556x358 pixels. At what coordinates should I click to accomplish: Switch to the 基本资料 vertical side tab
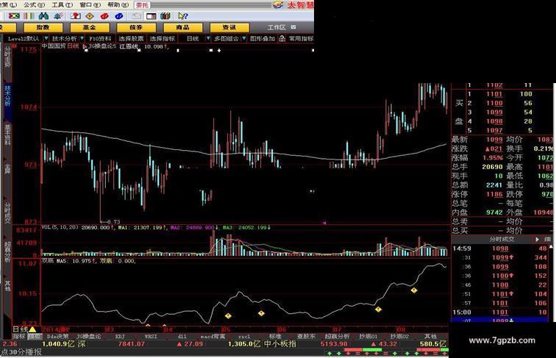pyautogui.click(x=7, y=135)
